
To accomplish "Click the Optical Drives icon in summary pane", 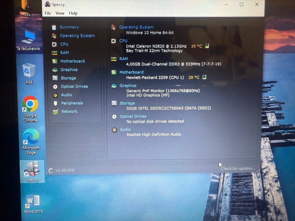I will click(x=114, y=117).
